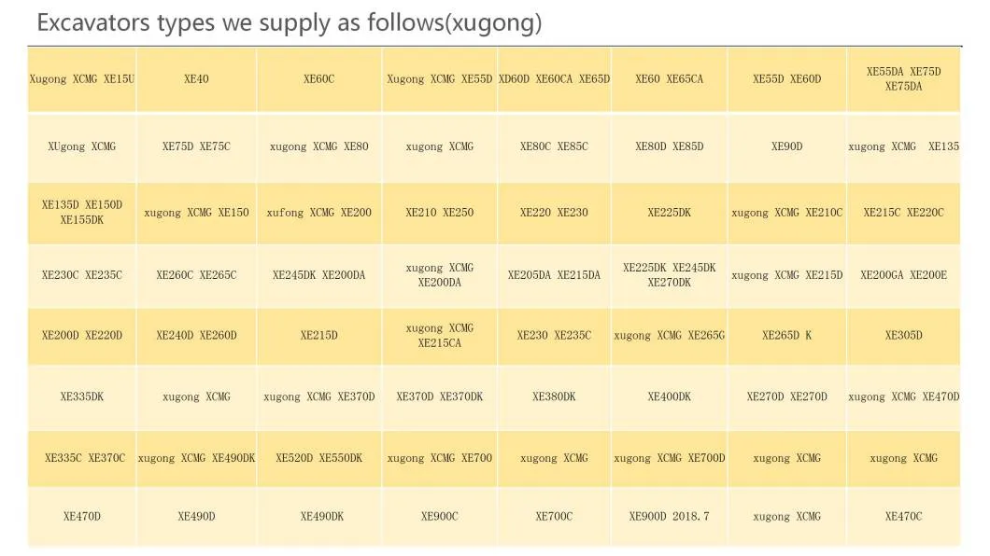Select the 'XE210 XE250' cell
Screen dimensions: 990x556
[x=439, y=213]
